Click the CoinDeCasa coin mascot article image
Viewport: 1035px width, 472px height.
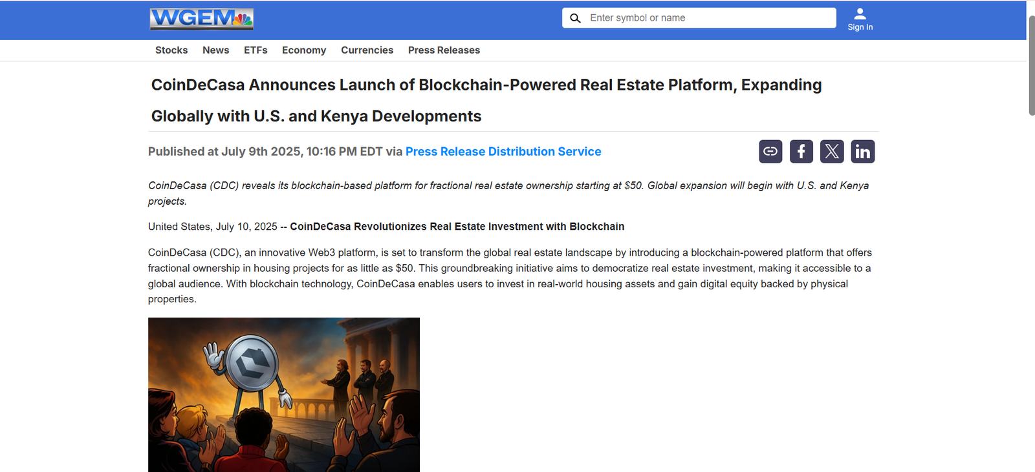click(283, 395)
